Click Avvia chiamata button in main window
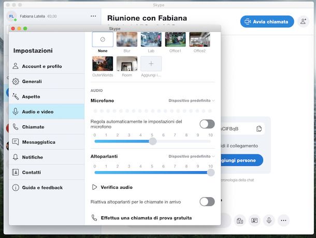The width and height of the screenshot is (316, 238). pos(267,22)
